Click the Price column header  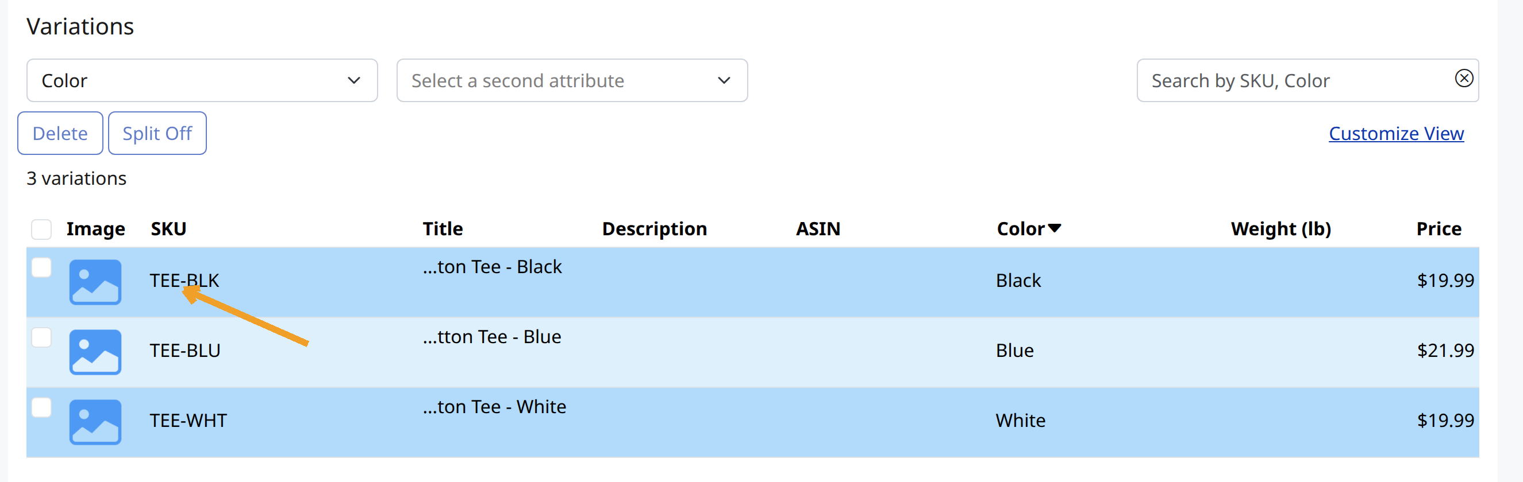1439,228
